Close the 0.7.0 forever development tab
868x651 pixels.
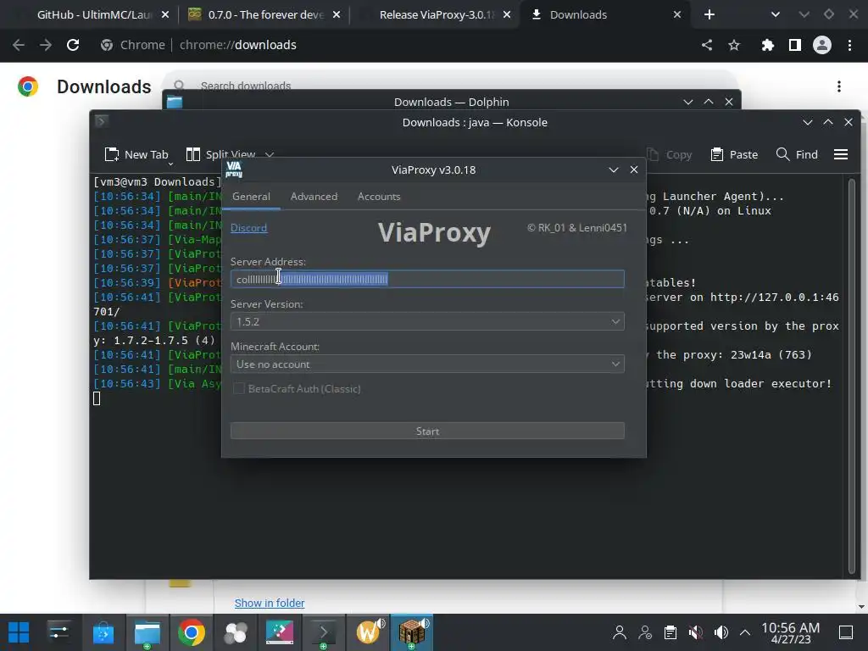click(x=337, y=15)
